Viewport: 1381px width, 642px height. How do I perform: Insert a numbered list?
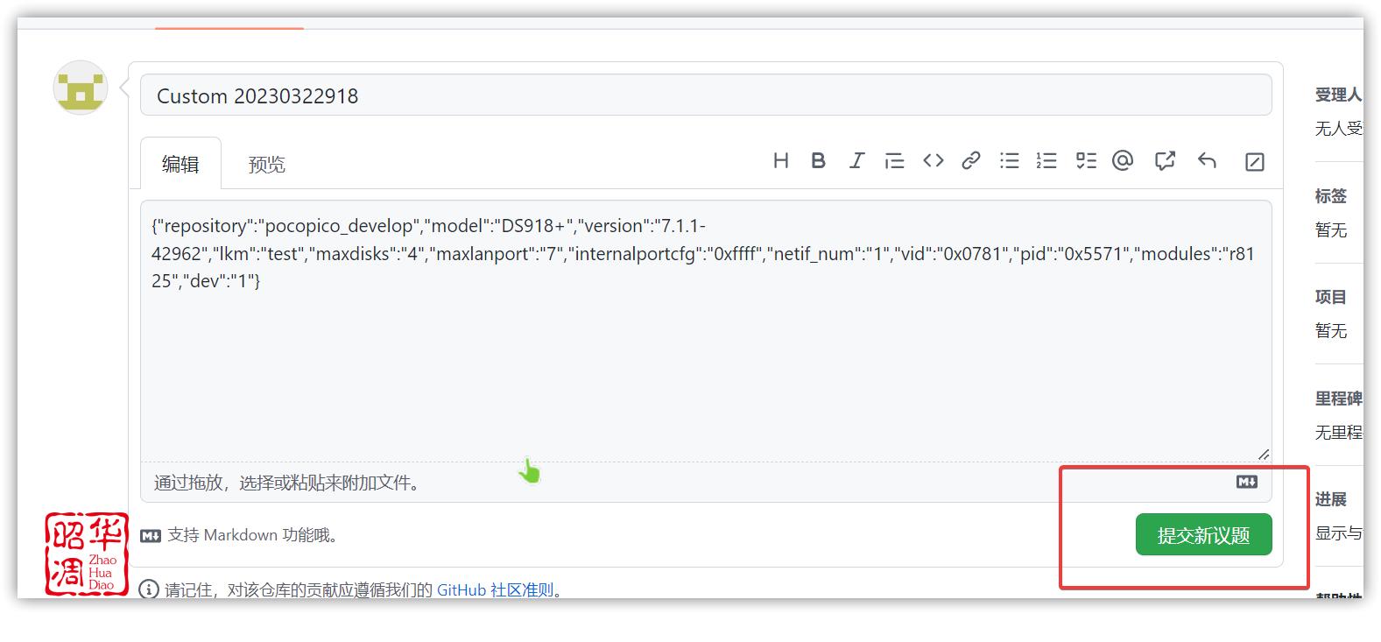tap(1046, 161)
